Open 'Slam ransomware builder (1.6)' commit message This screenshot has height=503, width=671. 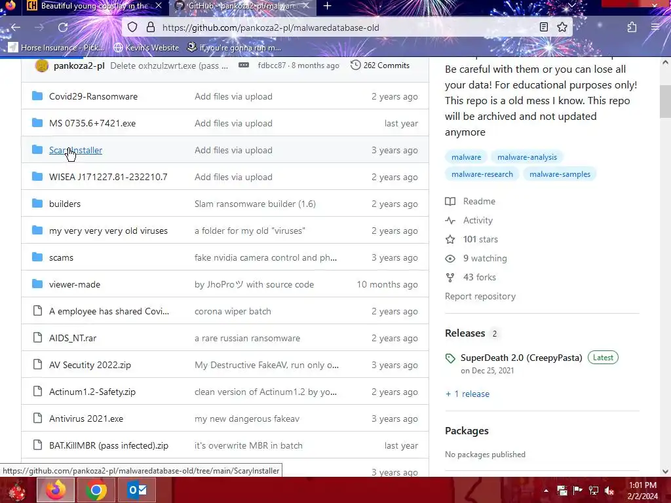coord(255,204)
